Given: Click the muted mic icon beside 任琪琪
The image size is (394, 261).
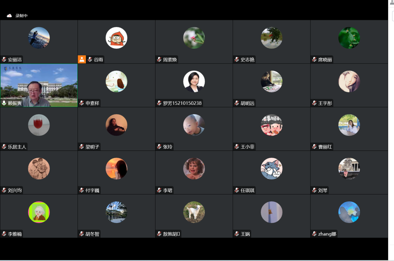Looking at the screenshot, I should (237, 190).
